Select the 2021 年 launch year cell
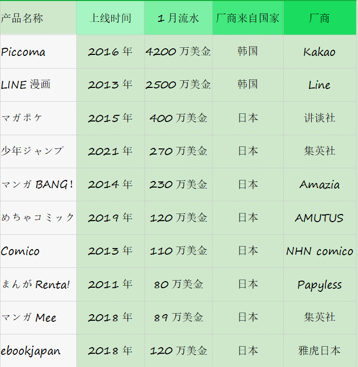This screenshot has width=358, height=367. tap(110, 151)
